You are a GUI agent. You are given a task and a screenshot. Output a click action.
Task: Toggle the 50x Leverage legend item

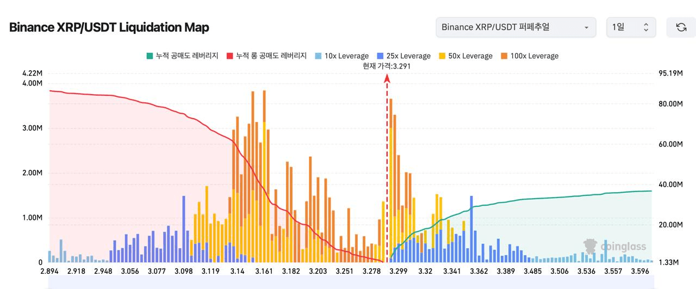(x=465, y=56)
